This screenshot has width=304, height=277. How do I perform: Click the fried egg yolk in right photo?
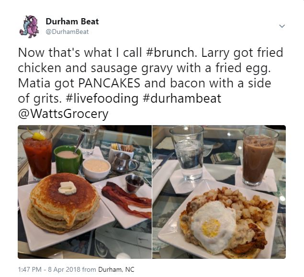point(211,228)
